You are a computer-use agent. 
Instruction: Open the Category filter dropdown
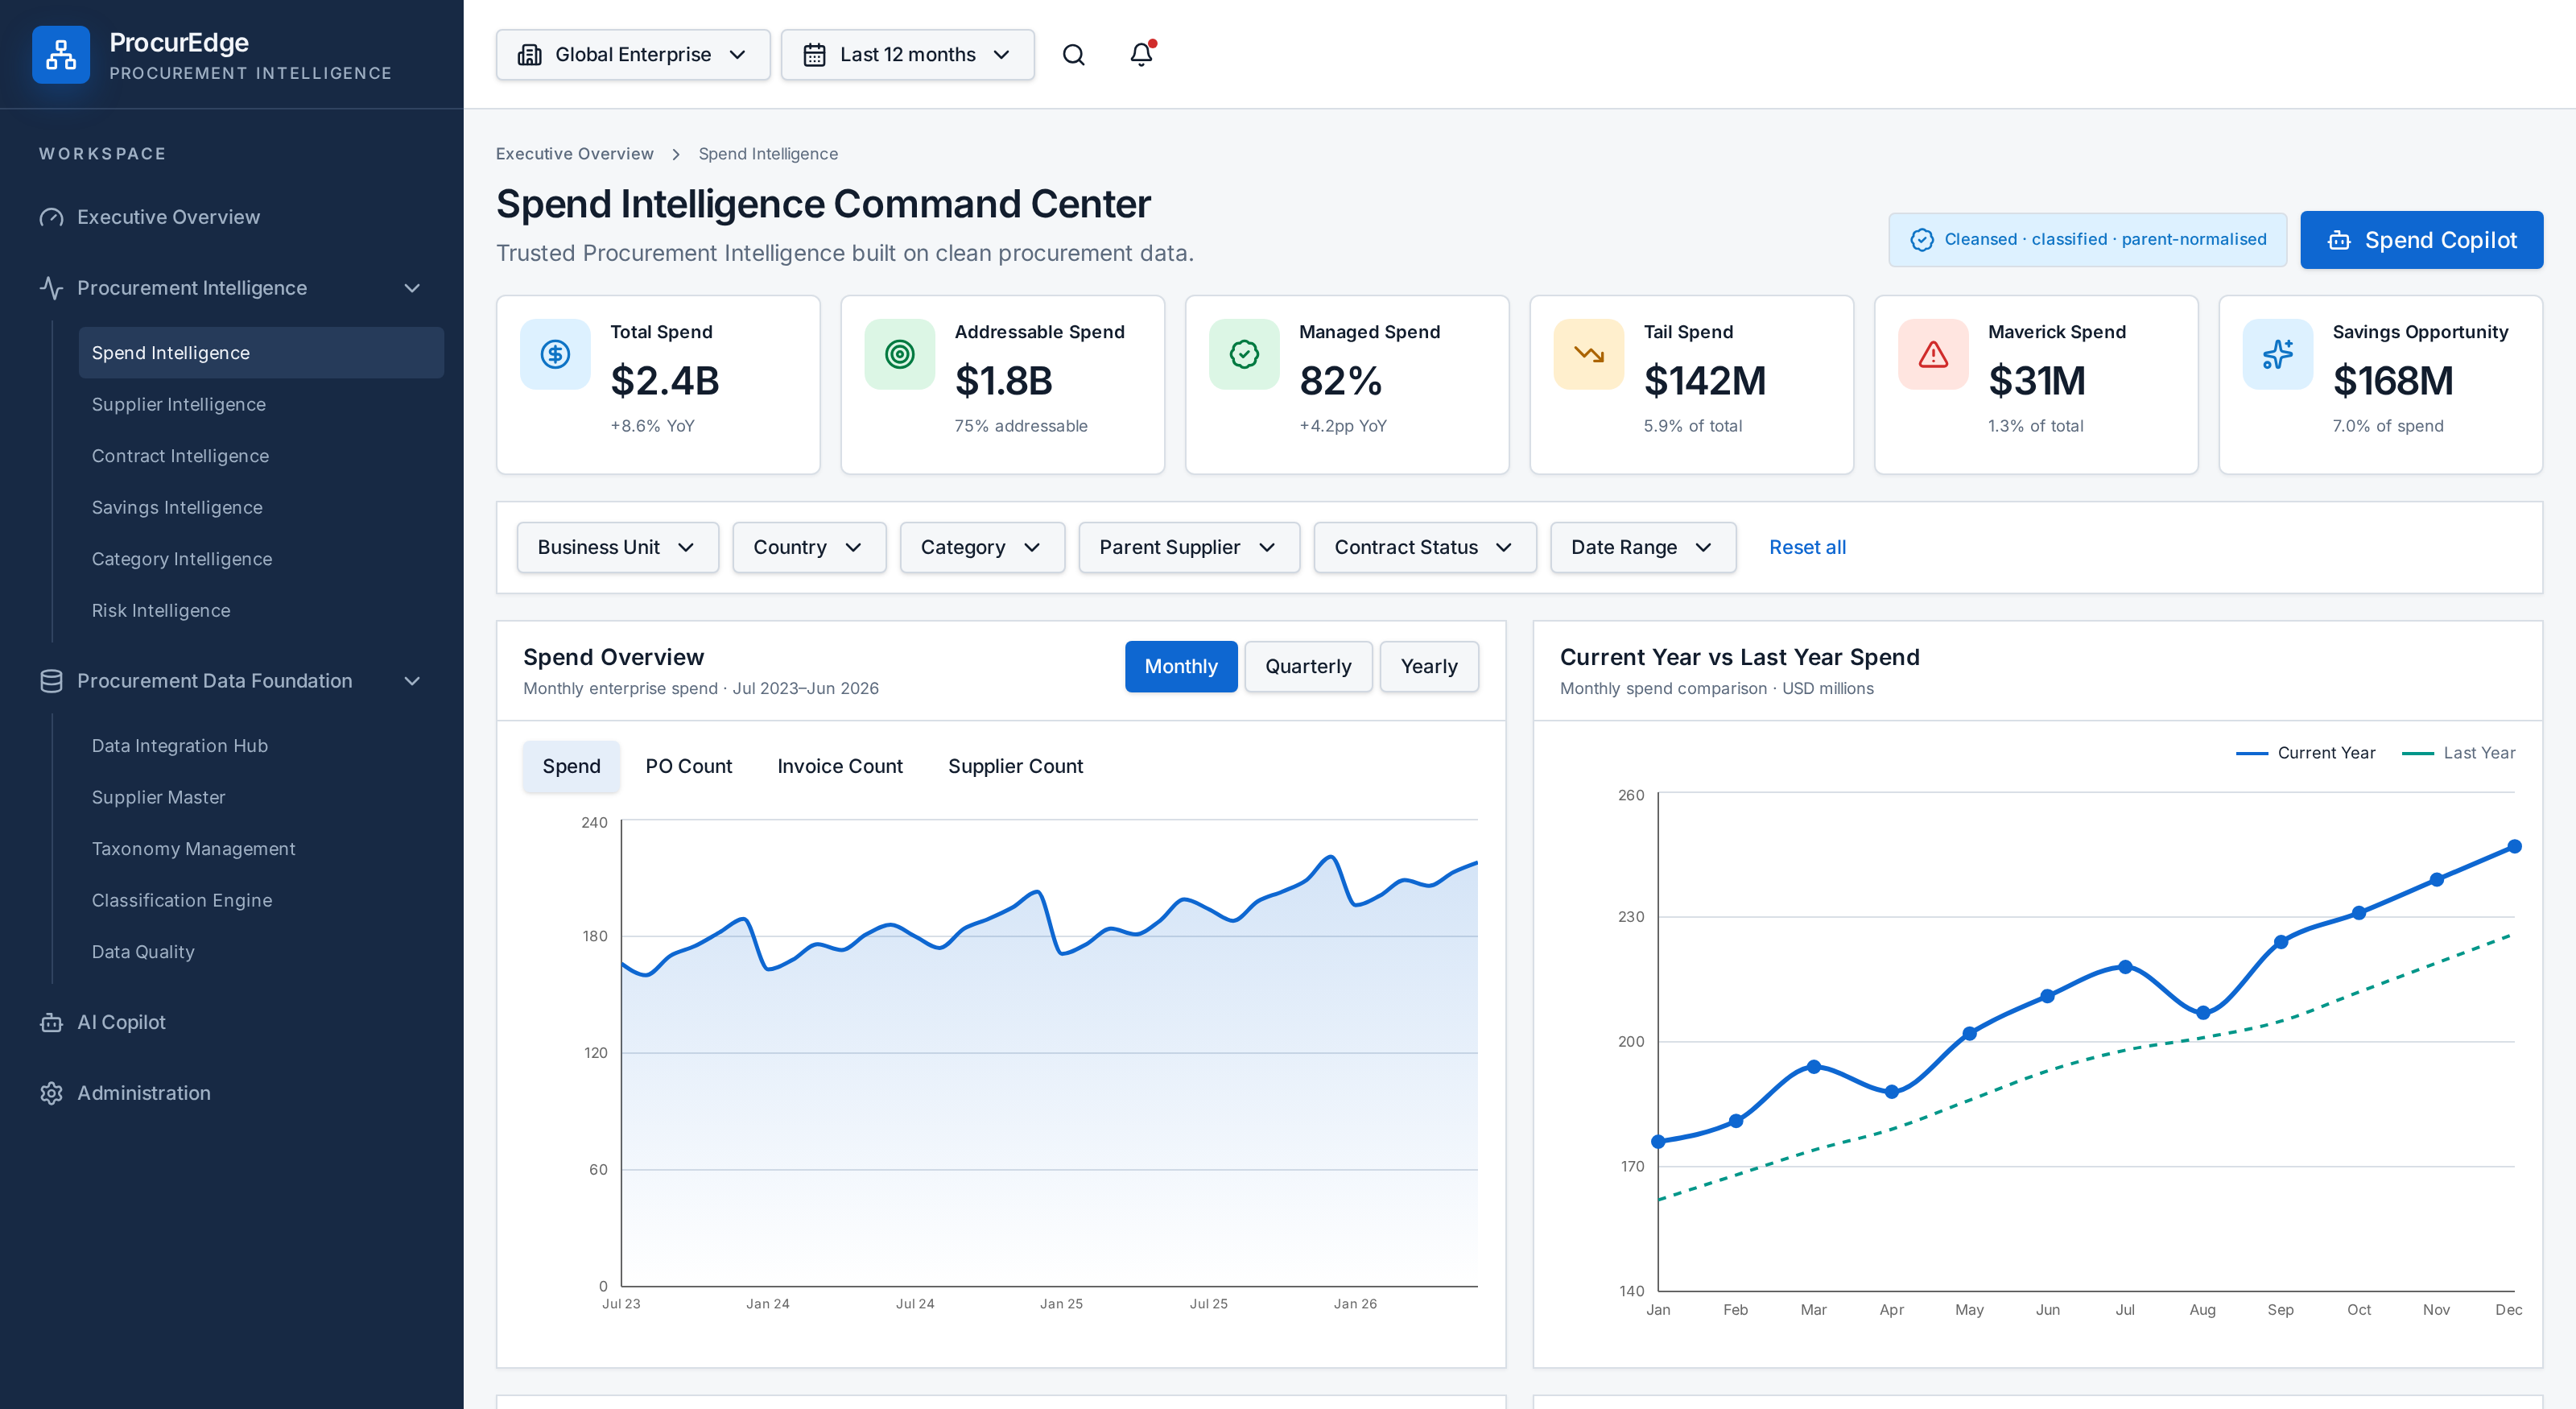click(982, 547)
